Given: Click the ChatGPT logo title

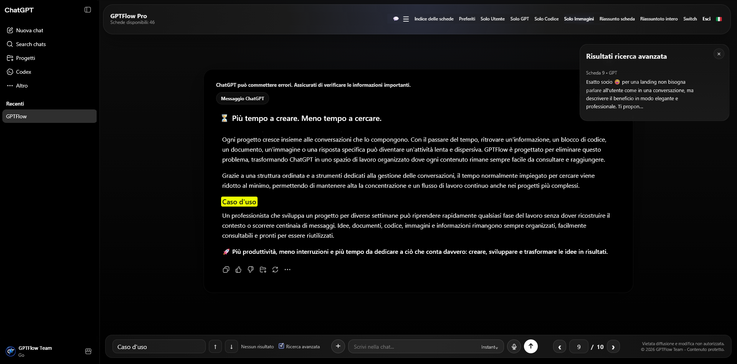Looking at the screenshot, I should [19, 10].
